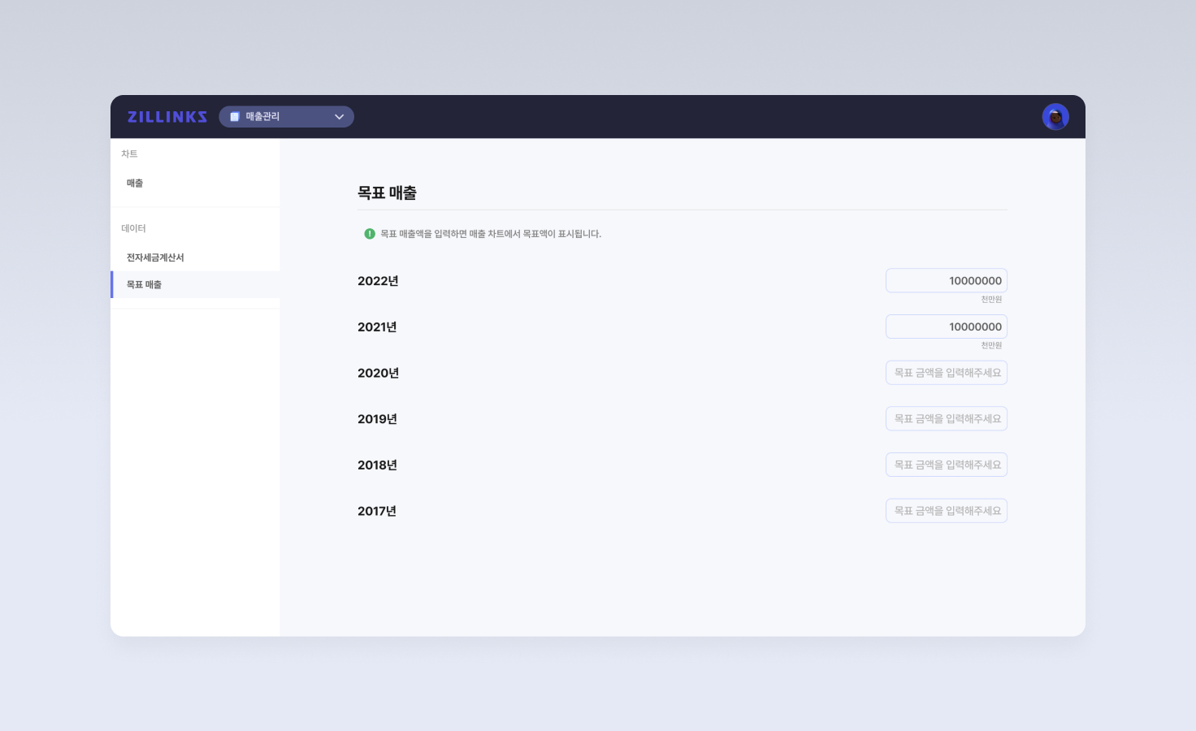The height and width of the screenshot is (731, 1196).
Task: Expand the 매출관리 dropdown chevron
Action: pyautogui.click(x=339, y=117)
